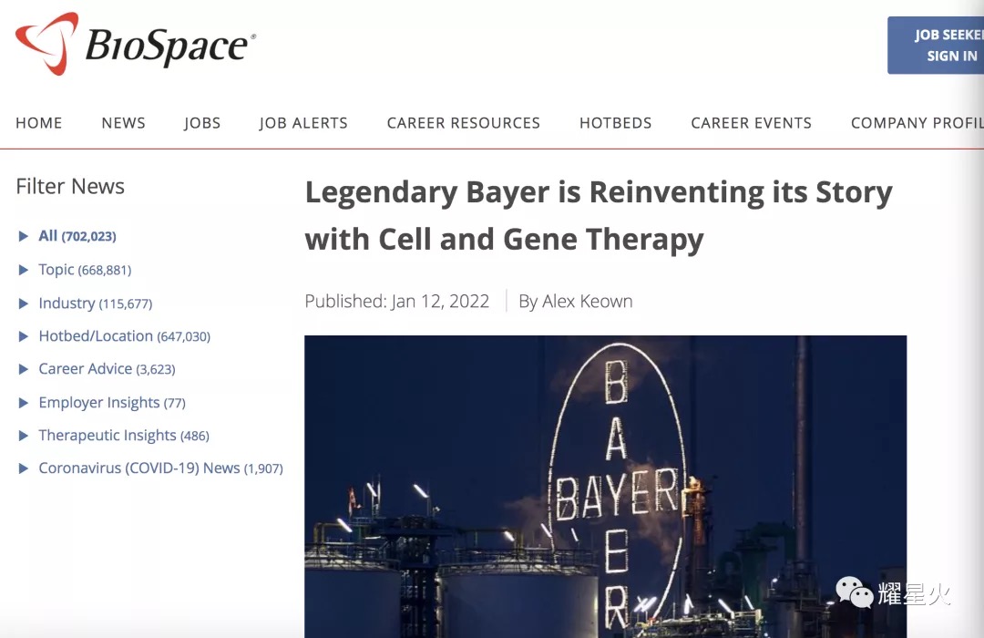Expand the Career Advice filter arrow
The image size is (984, 638).
point(24,369)
